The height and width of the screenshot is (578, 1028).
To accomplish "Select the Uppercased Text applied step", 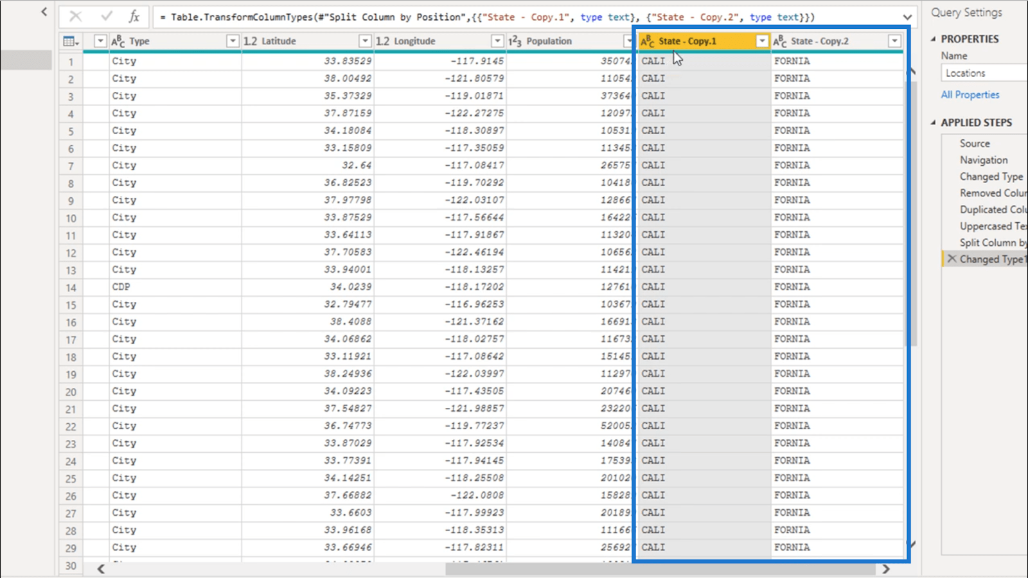I will point(993,226).
